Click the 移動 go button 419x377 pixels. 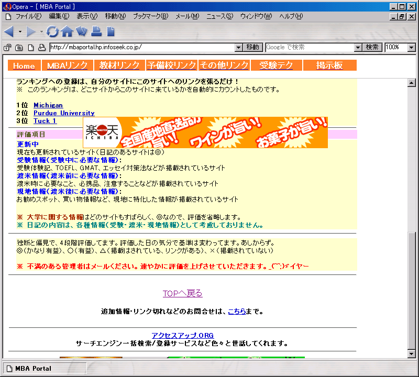(x=253, y=47)
